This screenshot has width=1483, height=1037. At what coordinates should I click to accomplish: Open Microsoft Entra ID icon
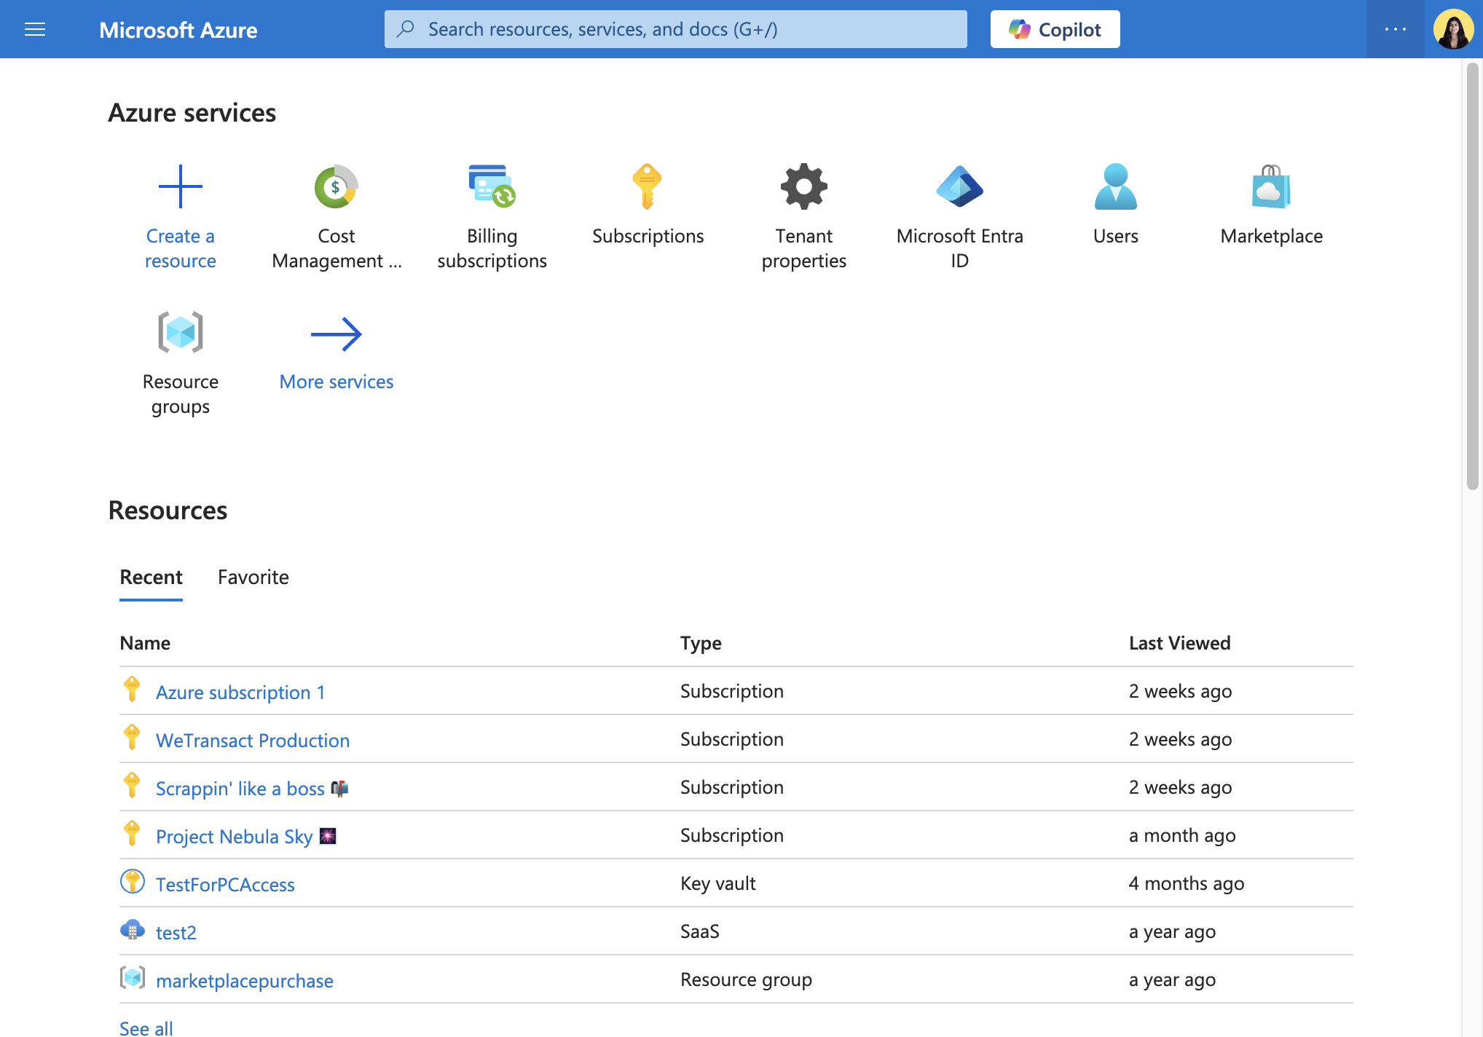coord(959,186)
